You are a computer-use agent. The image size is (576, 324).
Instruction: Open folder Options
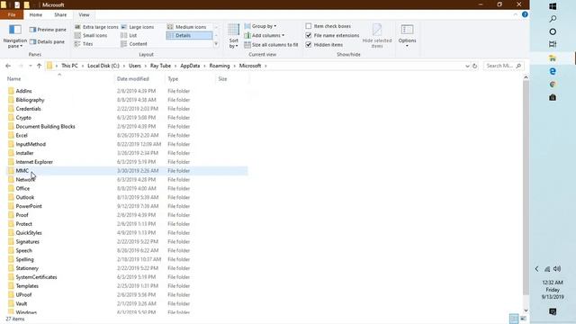(x=407, y=35)
